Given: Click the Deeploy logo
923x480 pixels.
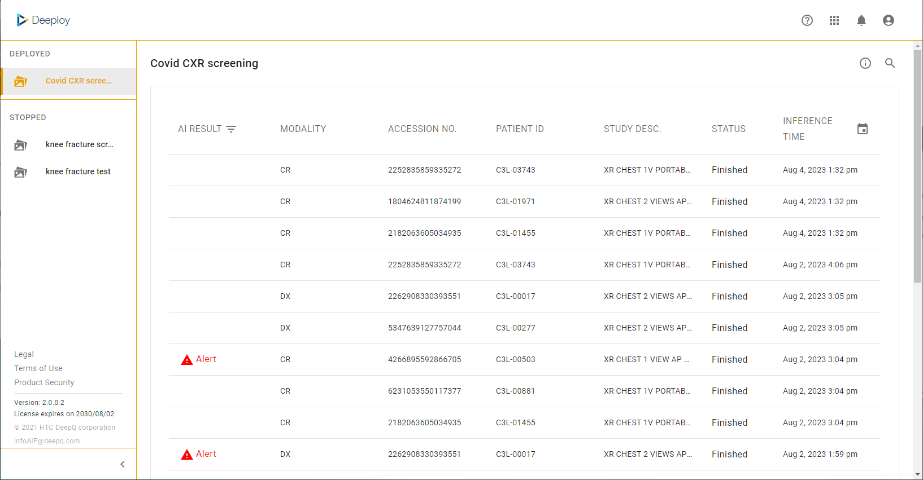Looking at the screenshot, I should coord(43,20).
